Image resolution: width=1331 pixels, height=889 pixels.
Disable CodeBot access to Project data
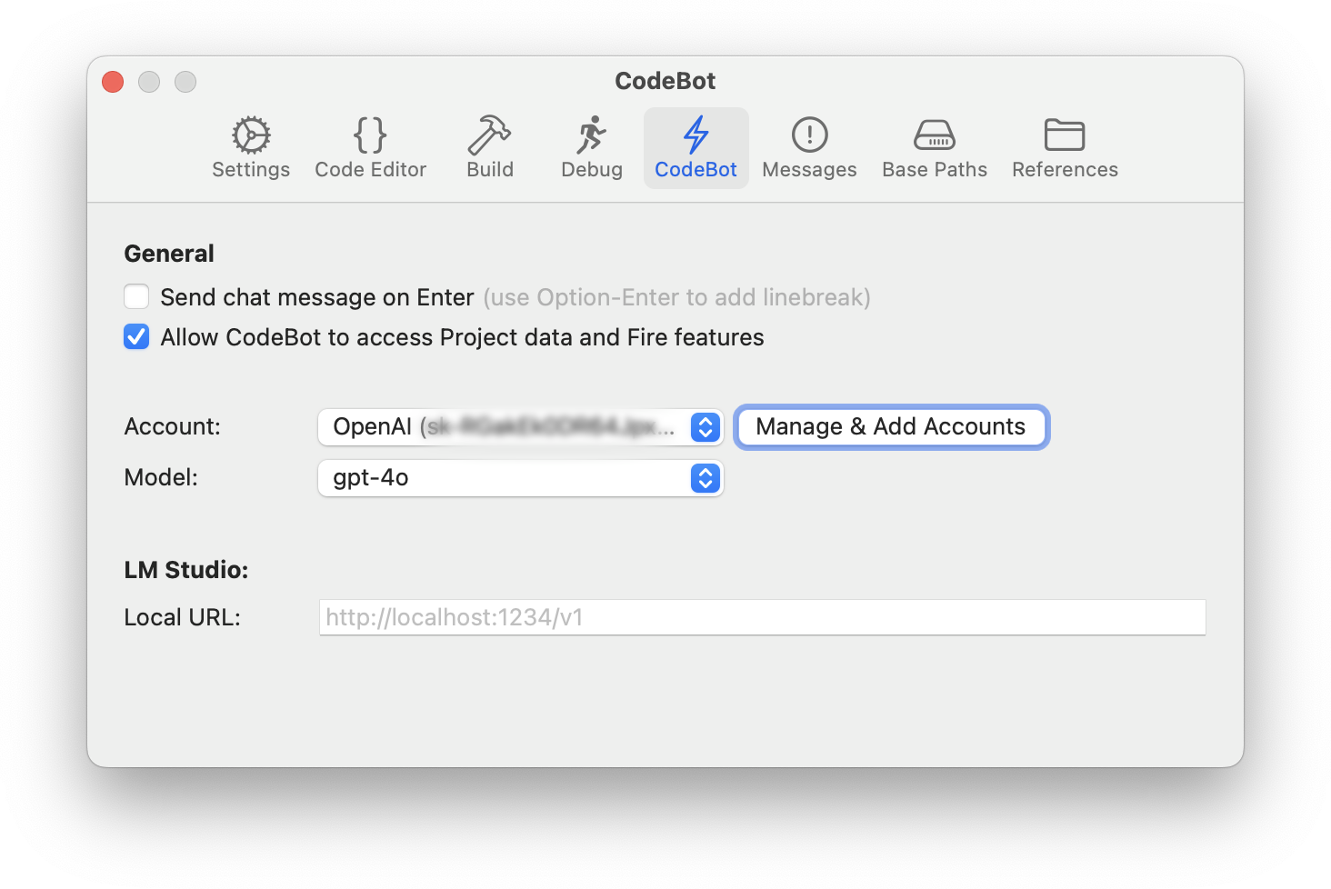click(136, 336)
